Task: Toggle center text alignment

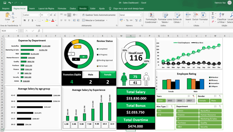Action: click(65, 20)
